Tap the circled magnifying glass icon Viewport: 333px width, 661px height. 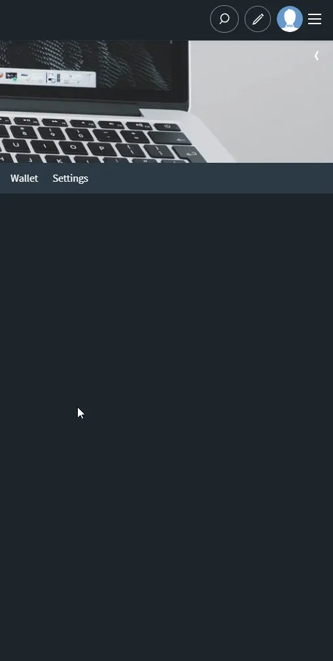224,19
